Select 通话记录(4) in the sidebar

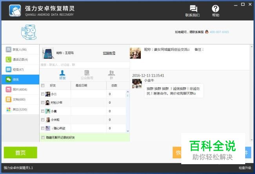click(x=20, y=60)
